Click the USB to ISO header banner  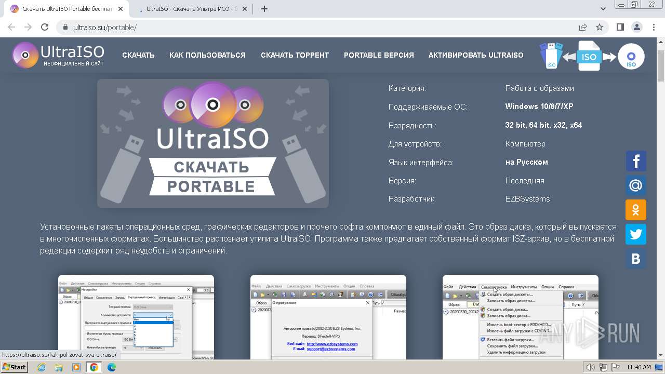click(x=592, y=56)
